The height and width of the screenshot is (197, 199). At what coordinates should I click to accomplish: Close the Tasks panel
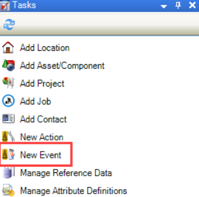coord(192,5)
